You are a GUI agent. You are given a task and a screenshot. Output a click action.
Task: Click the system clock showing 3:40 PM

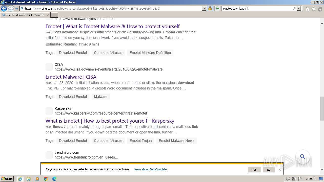(311, 179)
